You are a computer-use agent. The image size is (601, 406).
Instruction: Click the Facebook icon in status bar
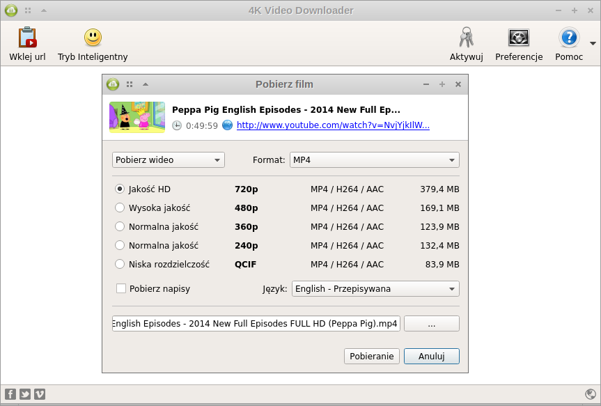[10, 394]
